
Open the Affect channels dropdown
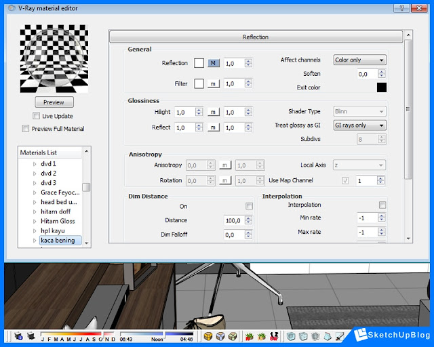(359, 60)
